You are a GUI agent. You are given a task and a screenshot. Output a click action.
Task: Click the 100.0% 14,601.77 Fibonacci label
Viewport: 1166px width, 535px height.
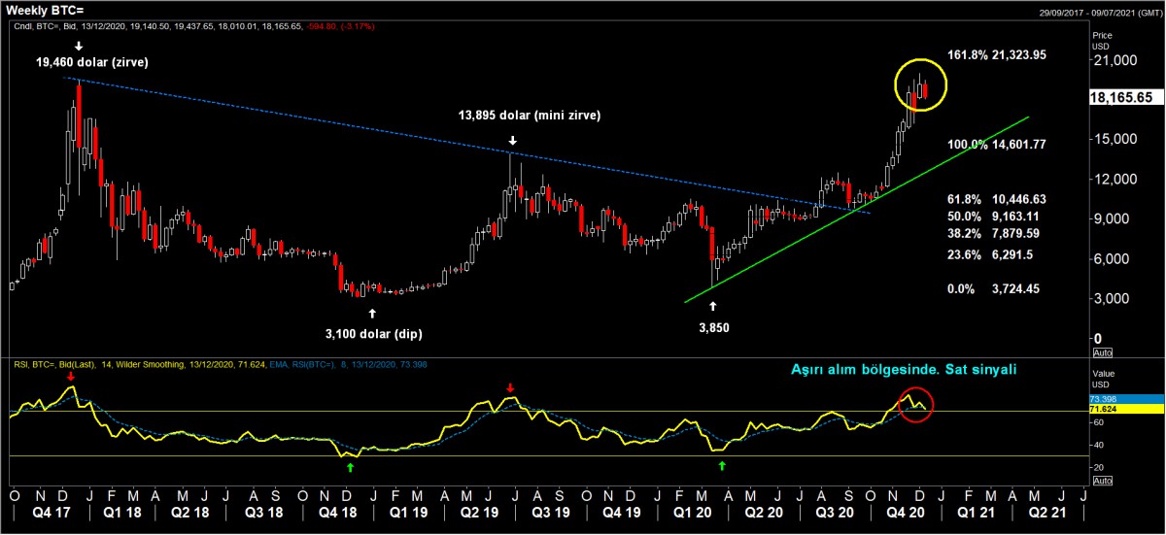point(996,144)
